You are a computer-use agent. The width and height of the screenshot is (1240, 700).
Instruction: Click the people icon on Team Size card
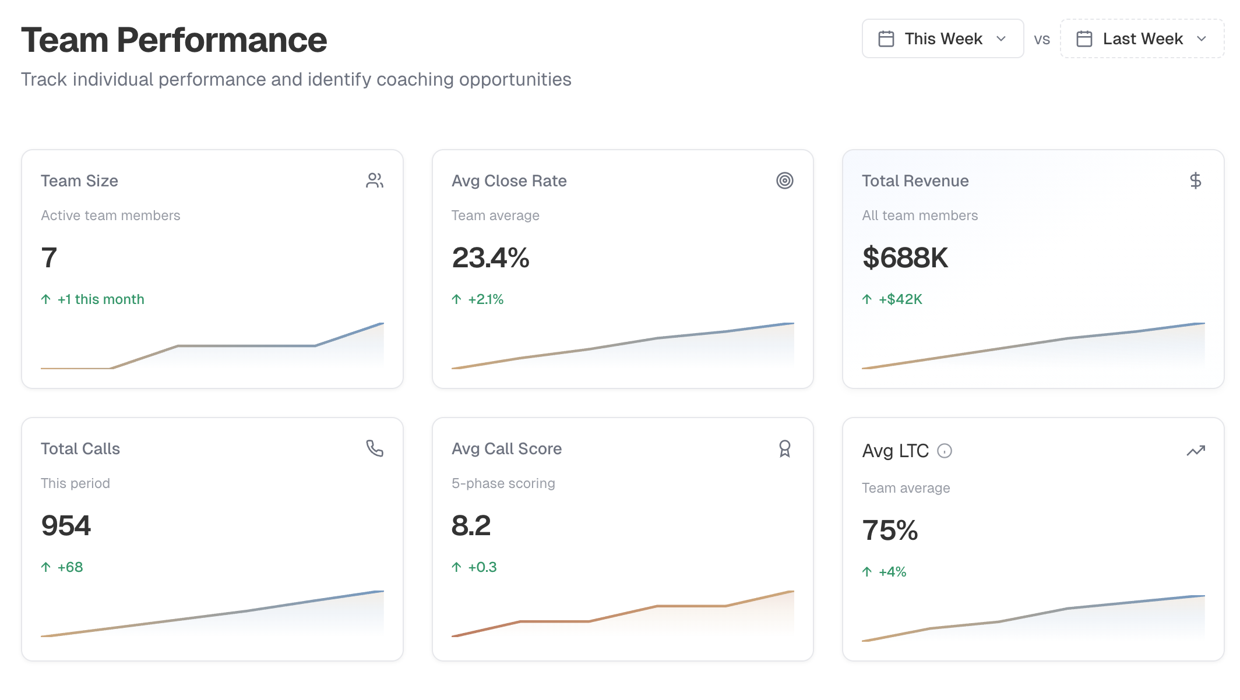point(375,181)
